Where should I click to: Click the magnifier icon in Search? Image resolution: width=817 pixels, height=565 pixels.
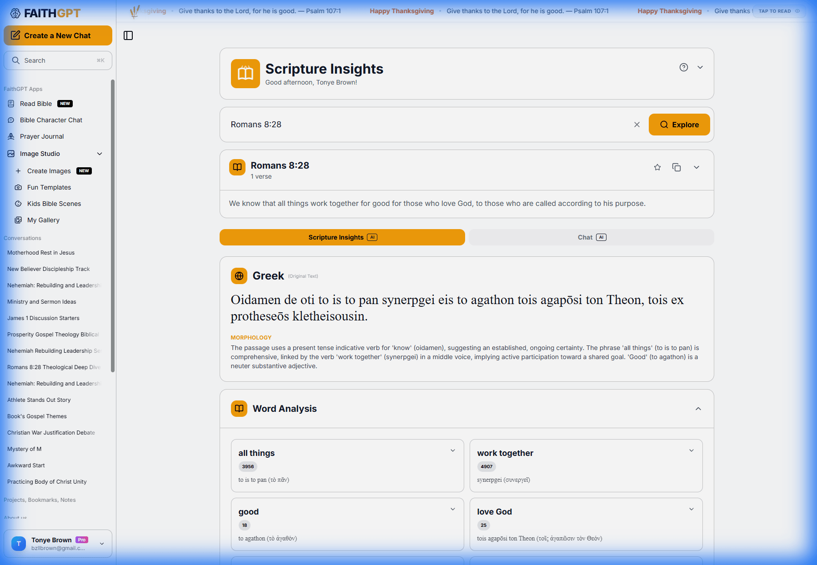[16, 60]
